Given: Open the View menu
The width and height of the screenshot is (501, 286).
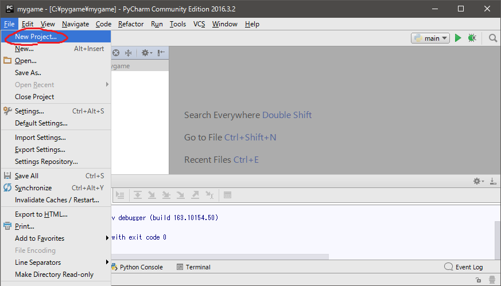Looking at the screenshot, I should [48, 24].
